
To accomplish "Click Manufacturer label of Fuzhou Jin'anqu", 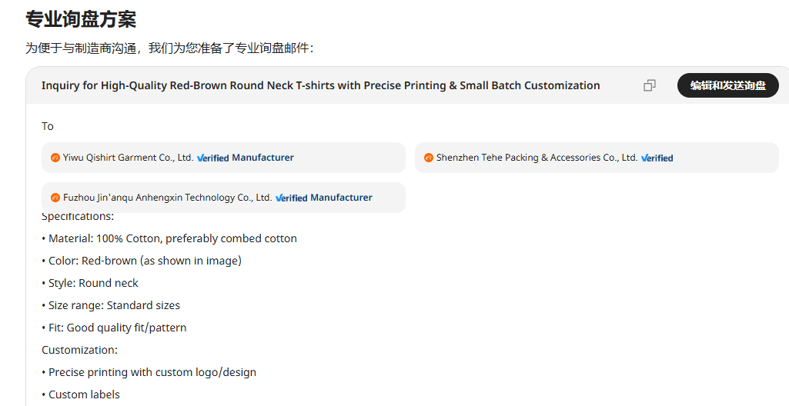I will 341,198.
